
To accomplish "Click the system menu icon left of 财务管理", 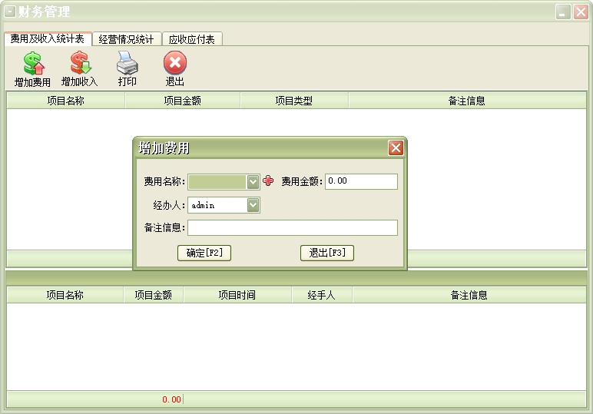I will [x=10, y=12].
